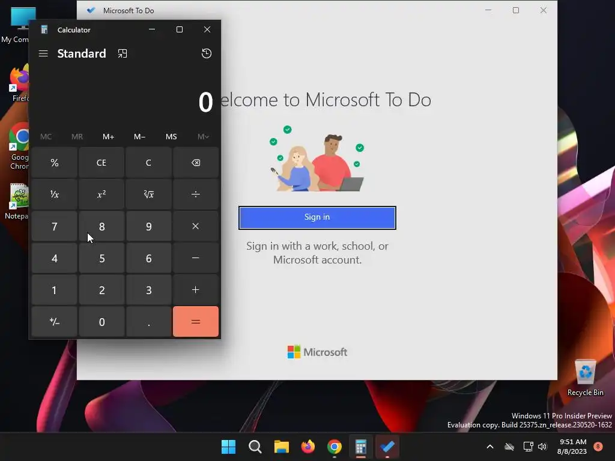Clear entry with the CE key
615x461 pixels.
101,163
